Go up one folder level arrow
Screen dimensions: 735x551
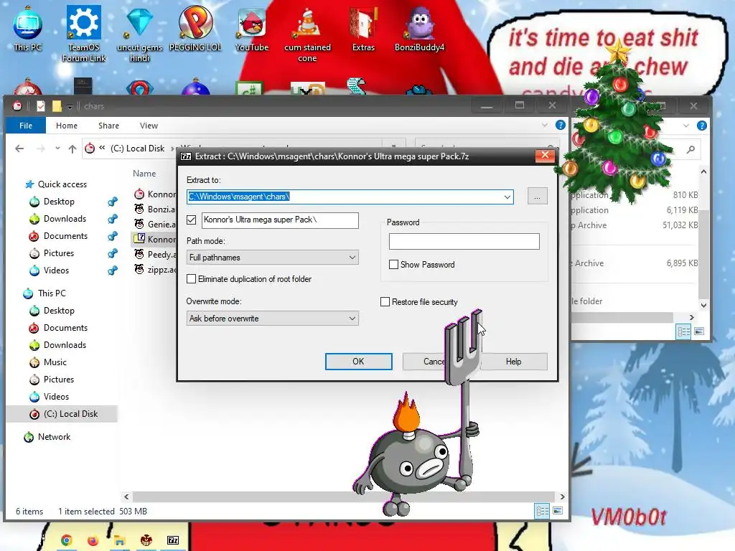[x=72, y=149]
